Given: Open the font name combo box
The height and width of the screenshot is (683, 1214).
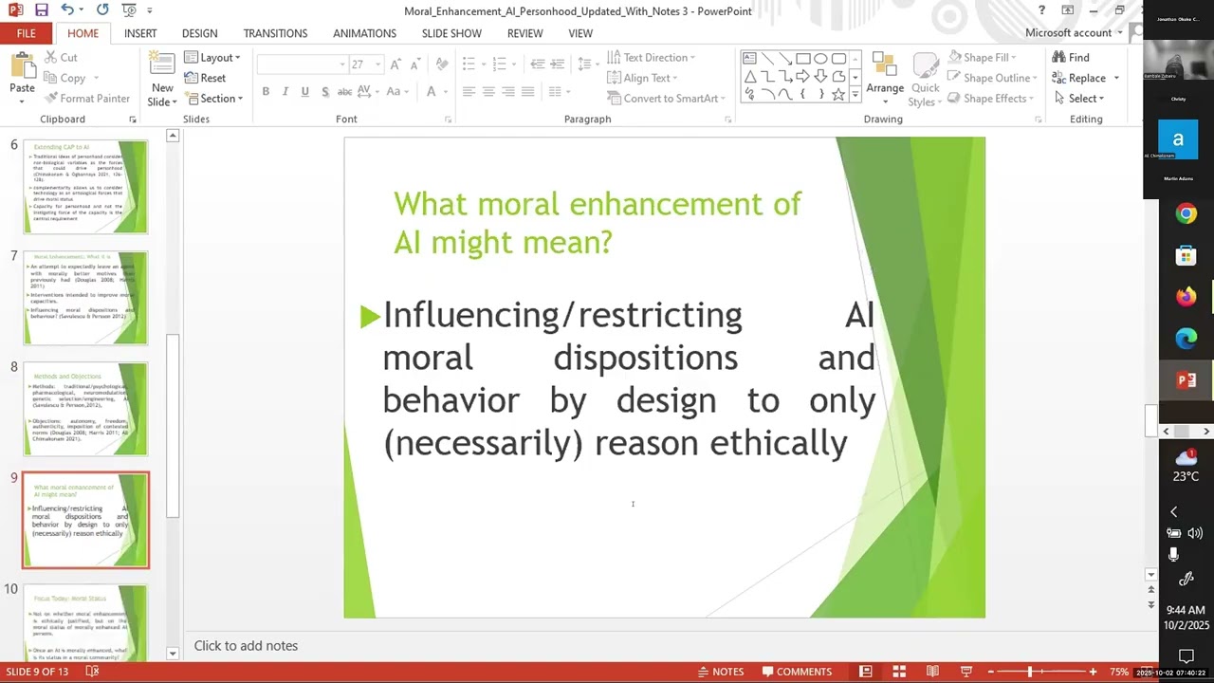Looking at the screenshot, I should point(302,65).
